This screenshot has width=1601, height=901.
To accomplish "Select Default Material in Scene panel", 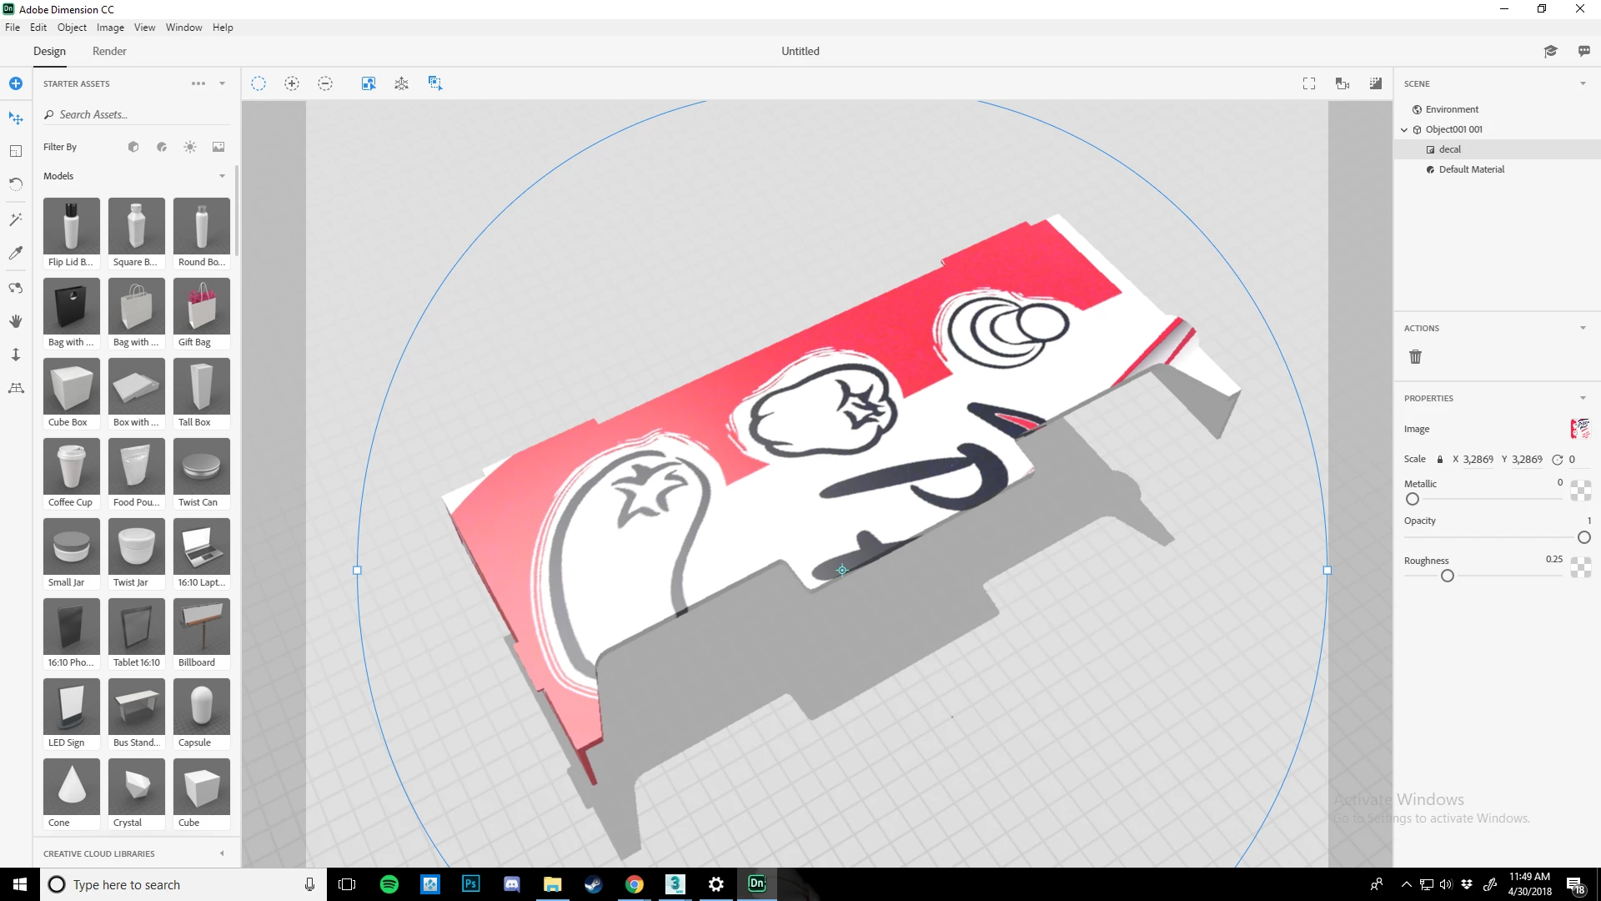I will click(1471, 169).
